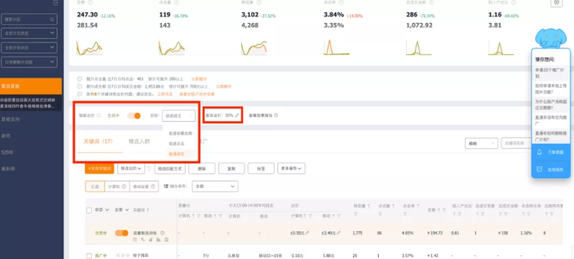574x259 pixels.
Task: Choose 促进点击 from the target list
Action: point(177,144)
